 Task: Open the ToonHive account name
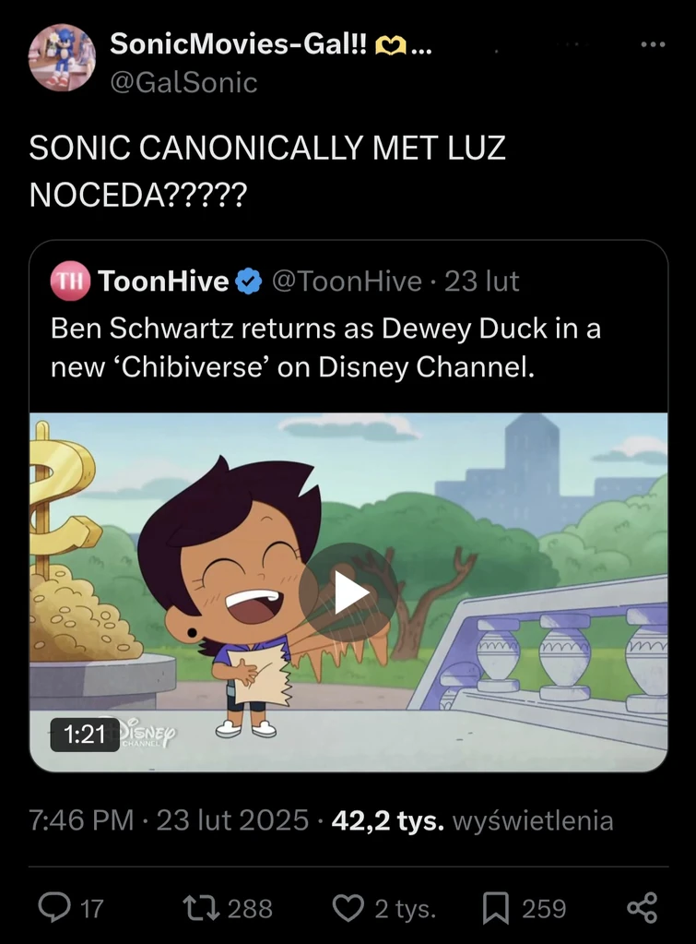pos(162,281)
